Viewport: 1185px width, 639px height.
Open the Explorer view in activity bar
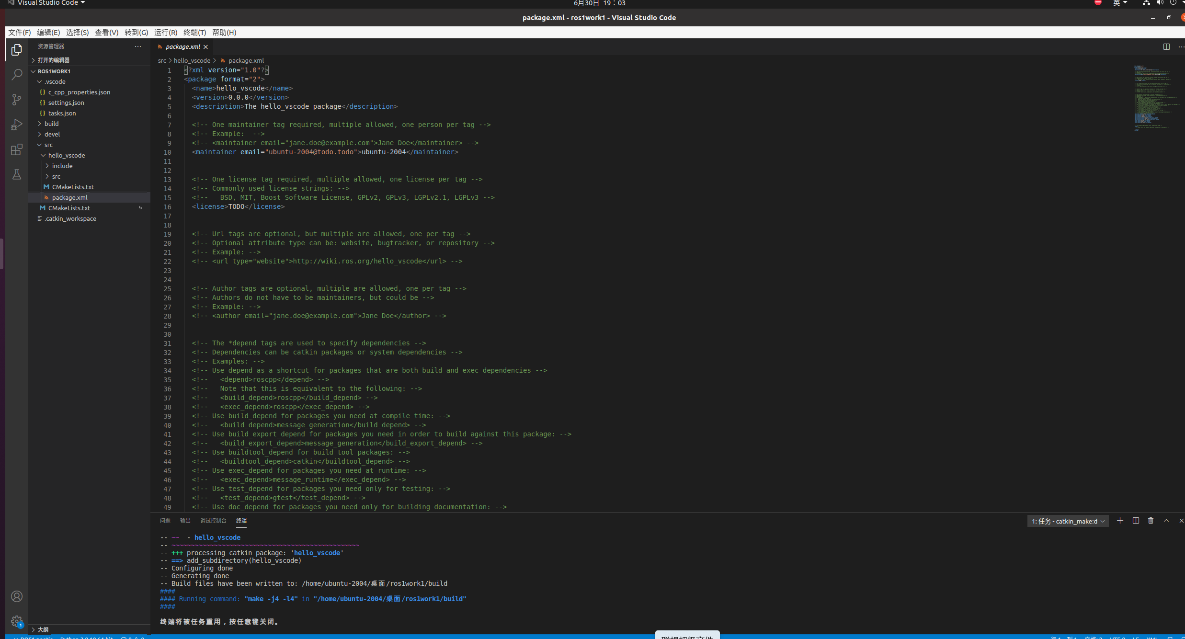pos(17,50)
